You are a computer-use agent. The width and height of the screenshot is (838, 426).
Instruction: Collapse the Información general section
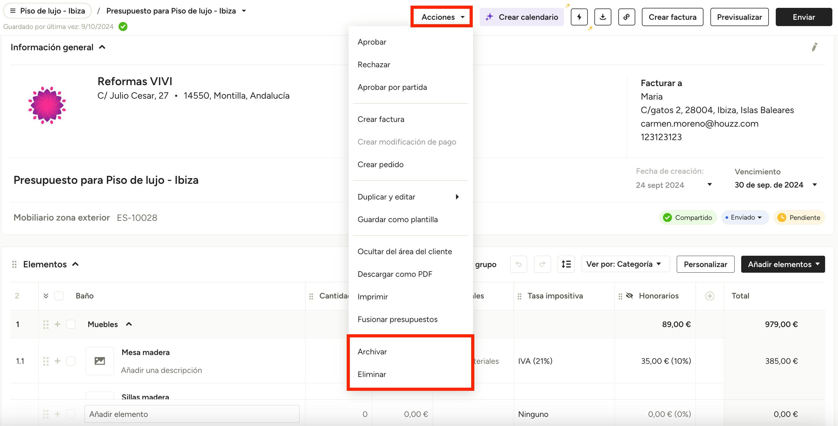point(102,47)
